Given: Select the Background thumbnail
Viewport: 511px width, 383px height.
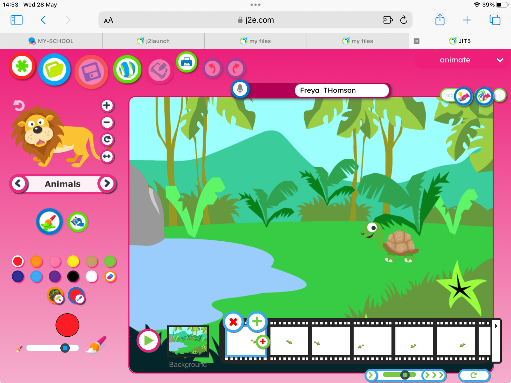Looking at the screenshot, I should point(188,341).
